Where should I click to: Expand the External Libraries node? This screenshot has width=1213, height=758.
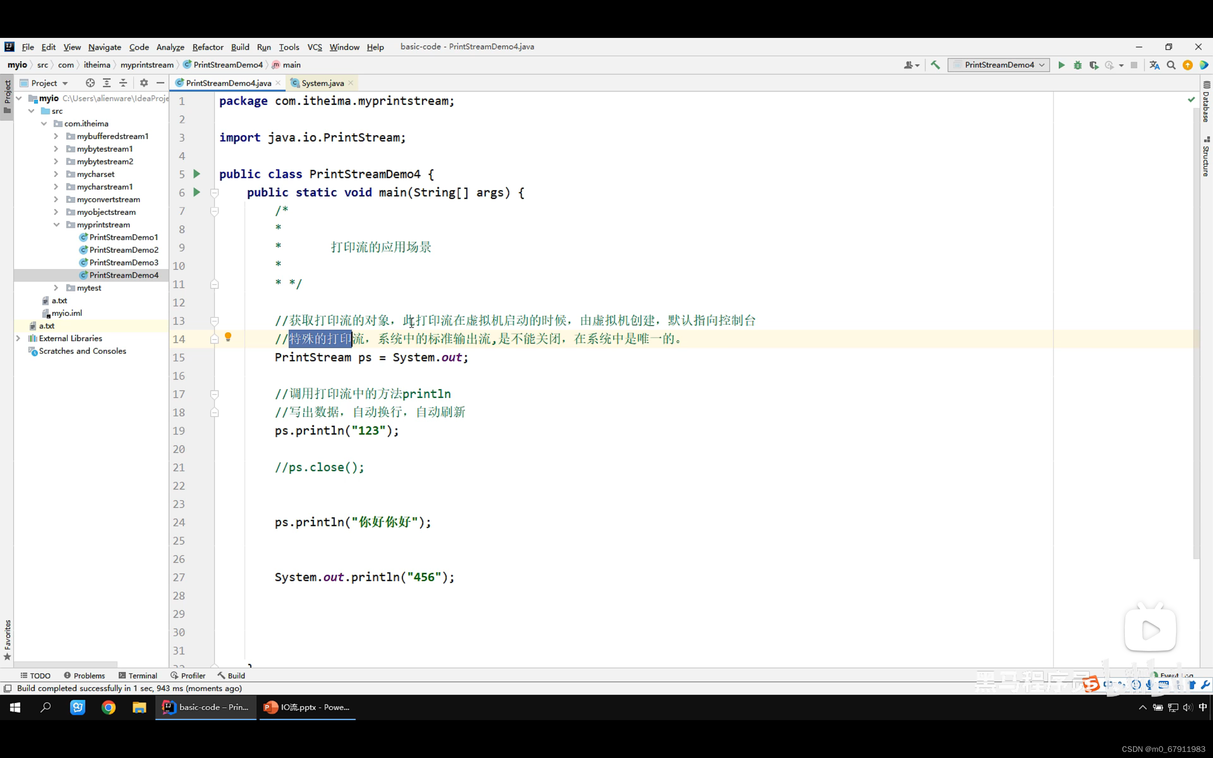18,338
